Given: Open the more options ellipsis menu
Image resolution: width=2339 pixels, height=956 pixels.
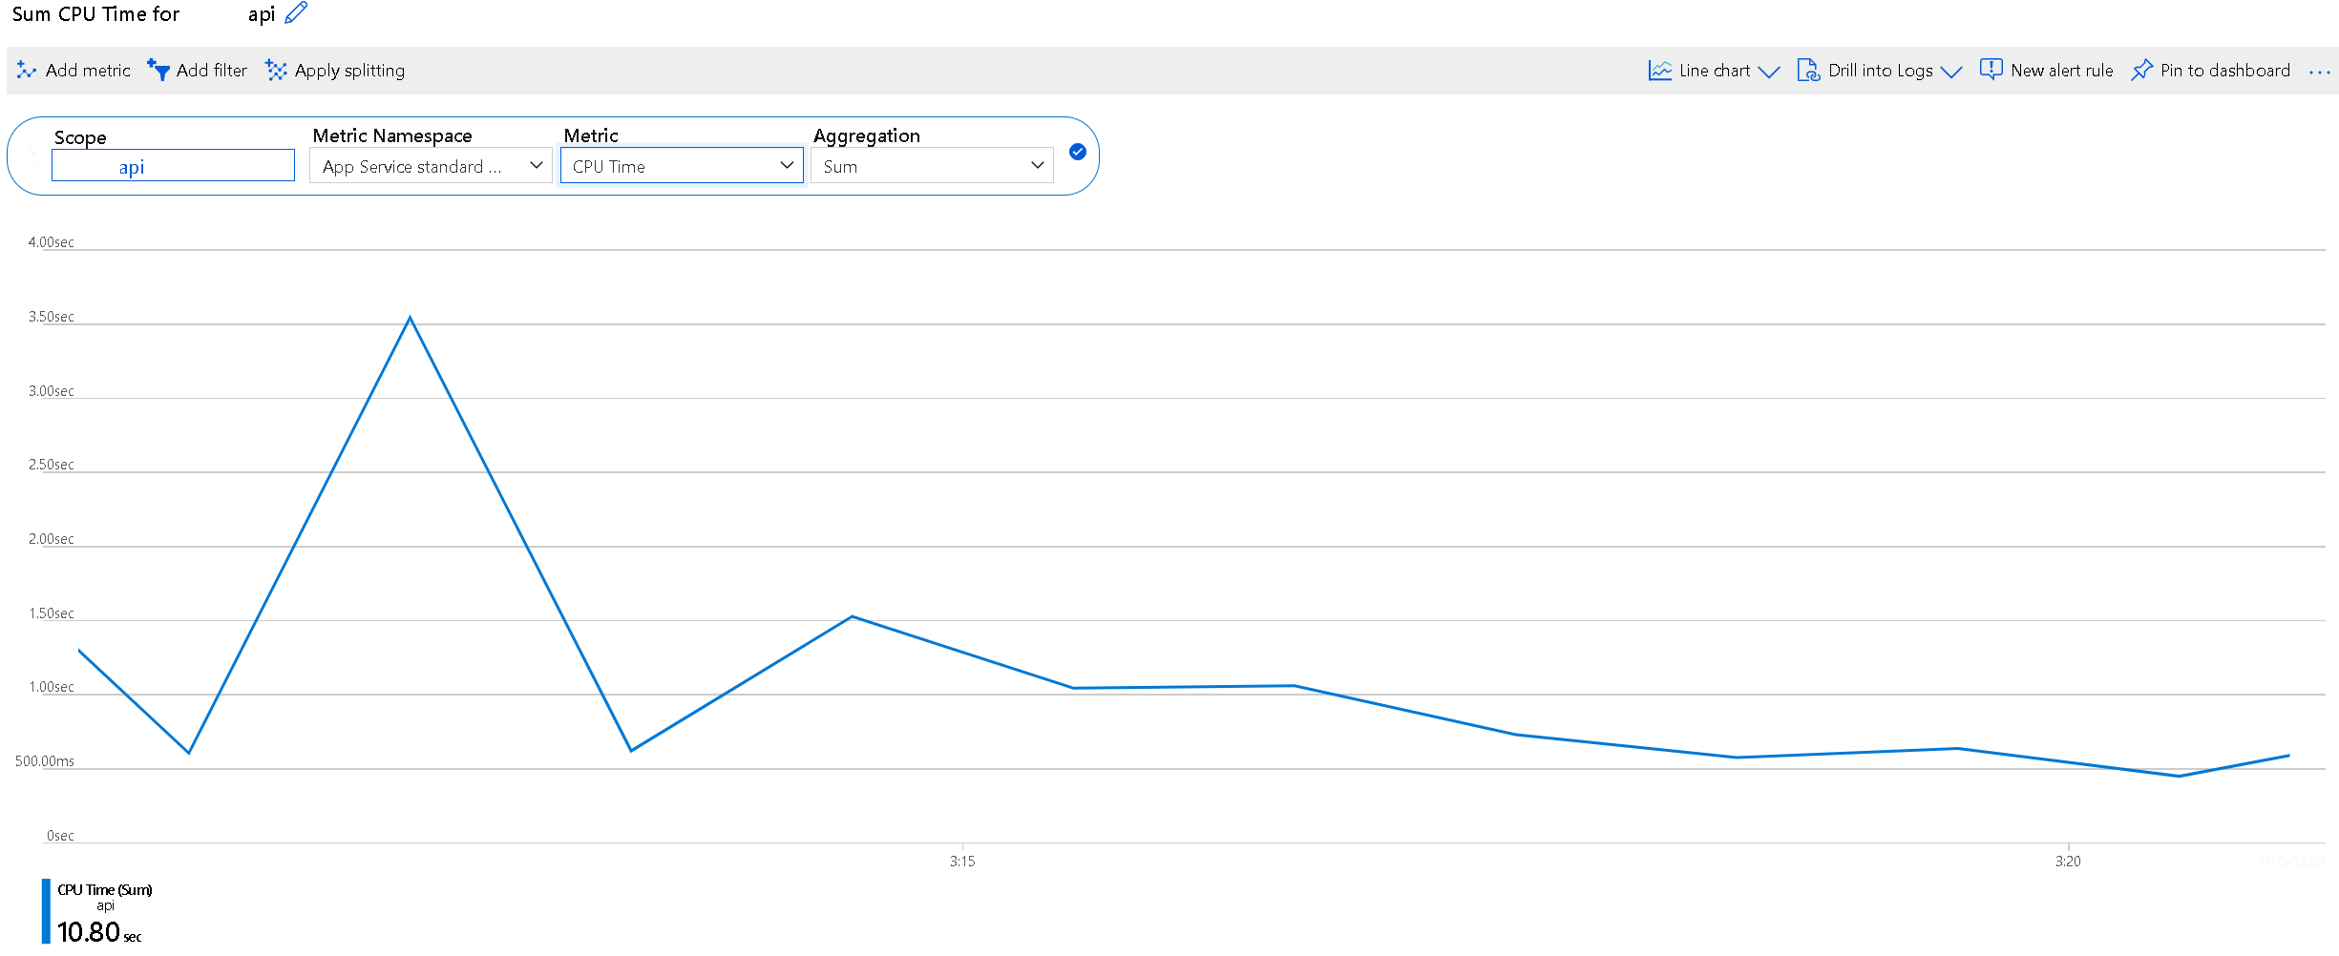Looking at the screenshot, I should click(x=2319, y=72).
